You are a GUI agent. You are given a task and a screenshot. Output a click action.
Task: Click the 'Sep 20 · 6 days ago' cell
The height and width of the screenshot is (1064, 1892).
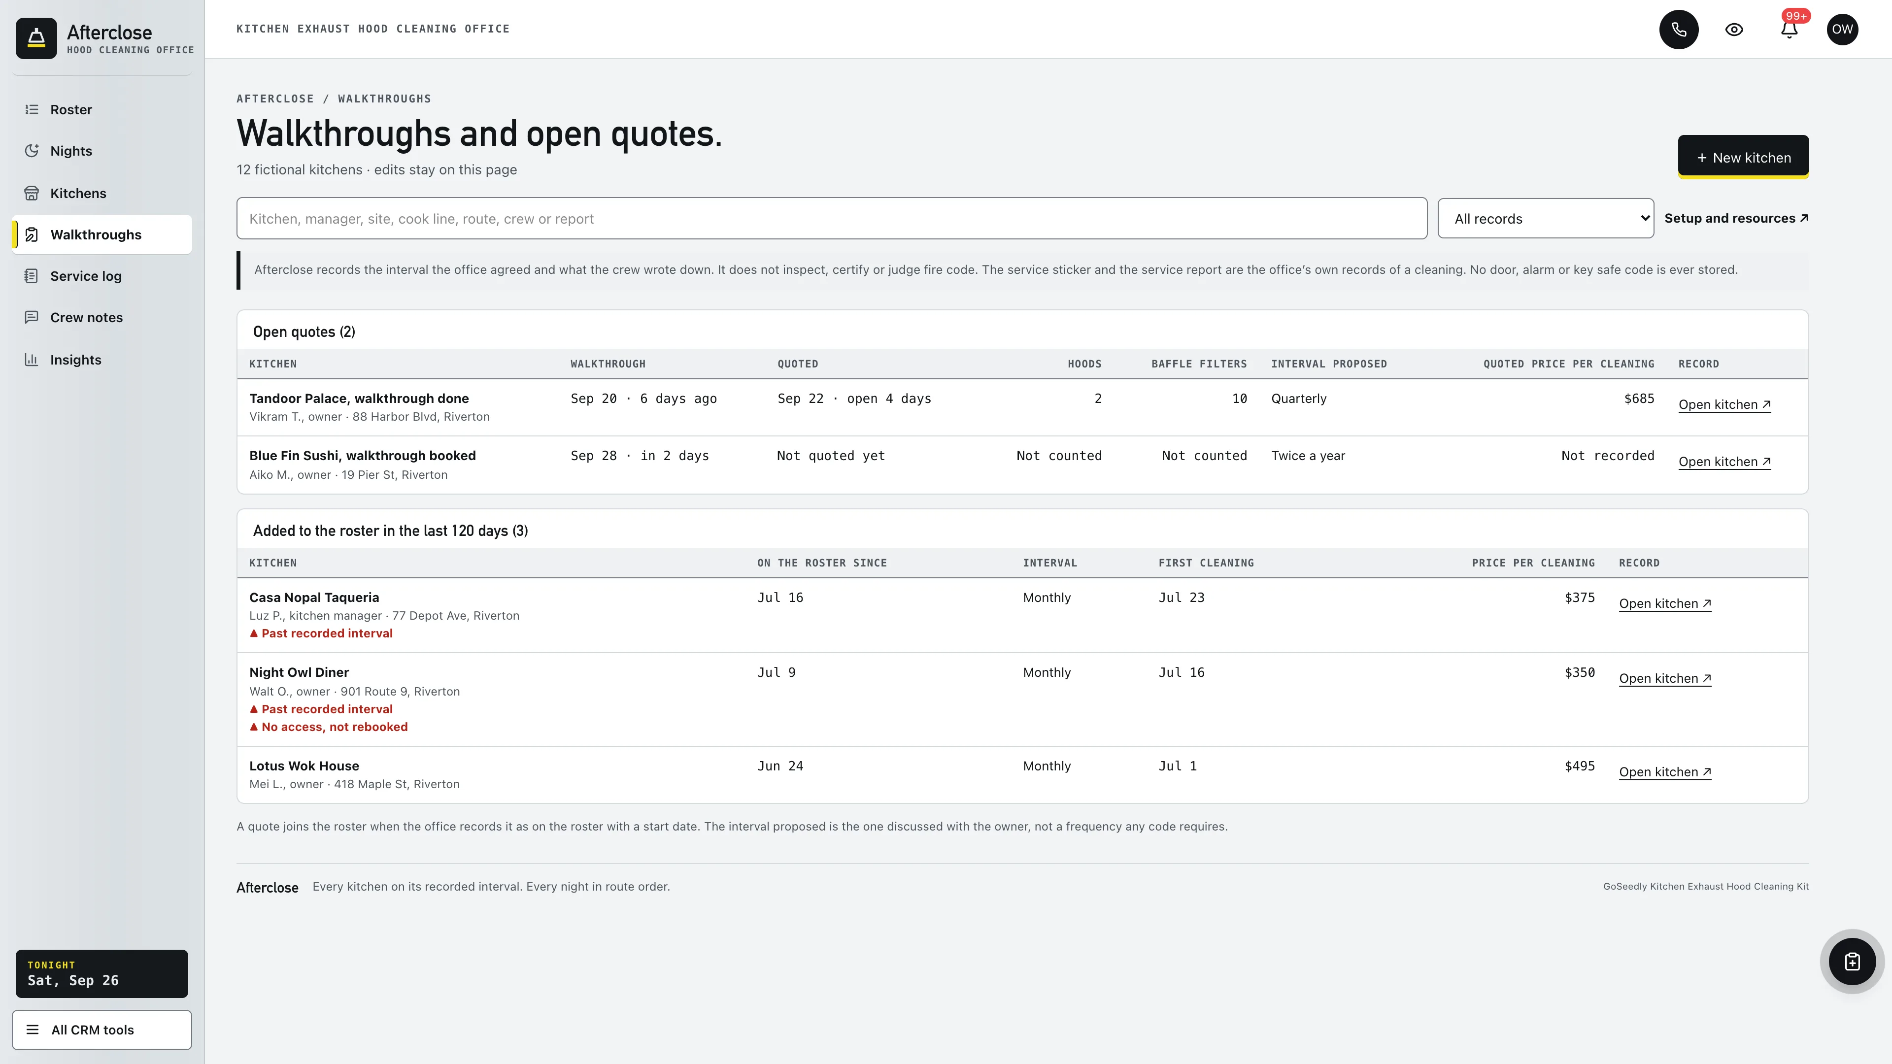point(643,398)
